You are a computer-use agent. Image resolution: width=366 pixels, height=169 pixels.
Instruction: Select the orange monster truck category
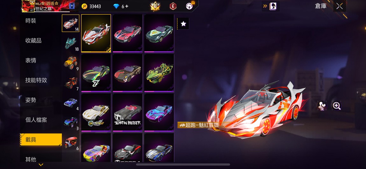(x=70, y=63)
